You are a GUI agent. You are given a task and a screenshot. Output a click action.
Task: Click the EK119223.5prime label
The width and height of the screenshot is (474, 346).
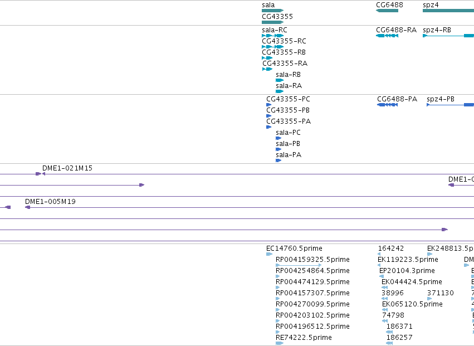click(x=408, y=260)
